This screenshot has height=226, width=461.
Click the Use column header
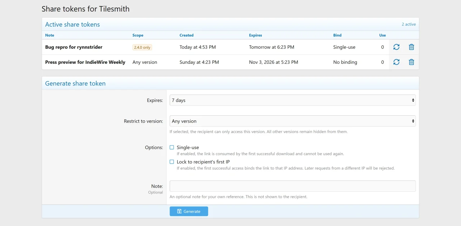382,35
